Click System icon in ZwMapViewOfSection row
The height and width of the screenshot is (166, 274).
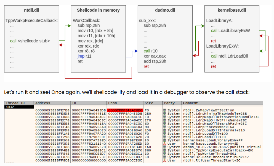click(x=164, y=110)
